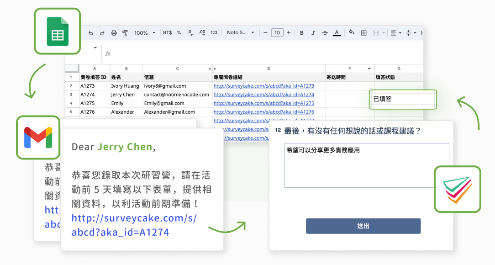Image resolution: width=495 pixels, height=265 pixels.
Task: Toggle strikethrough formatting
Action: pos(325,33)
